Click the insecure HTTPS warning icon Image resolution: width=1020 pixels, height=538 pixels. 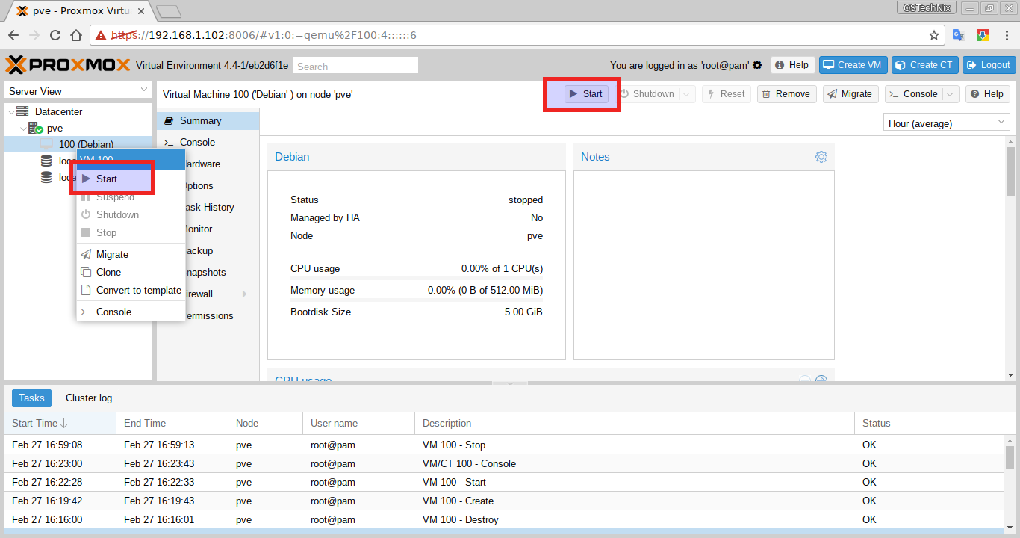tap(100, 35)
